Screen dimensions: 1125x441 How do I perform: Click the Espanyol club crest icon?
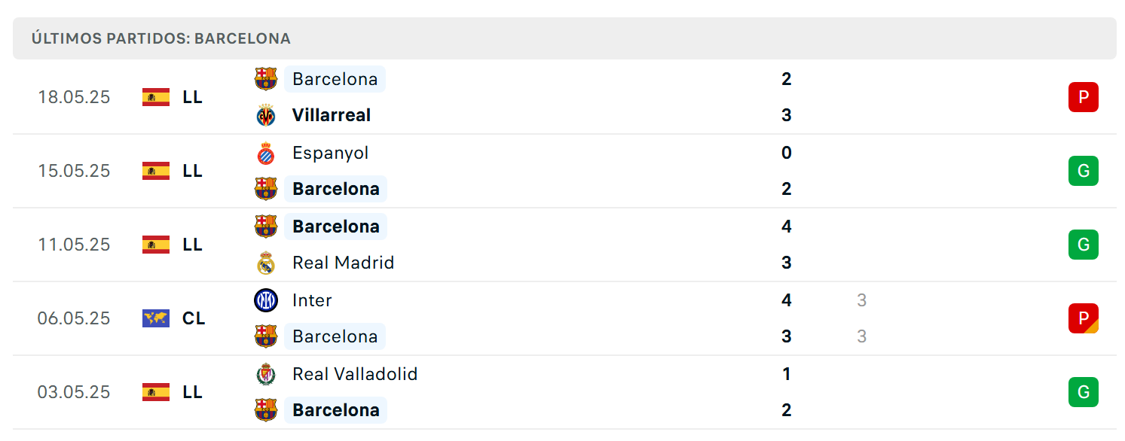coord(266,153)
